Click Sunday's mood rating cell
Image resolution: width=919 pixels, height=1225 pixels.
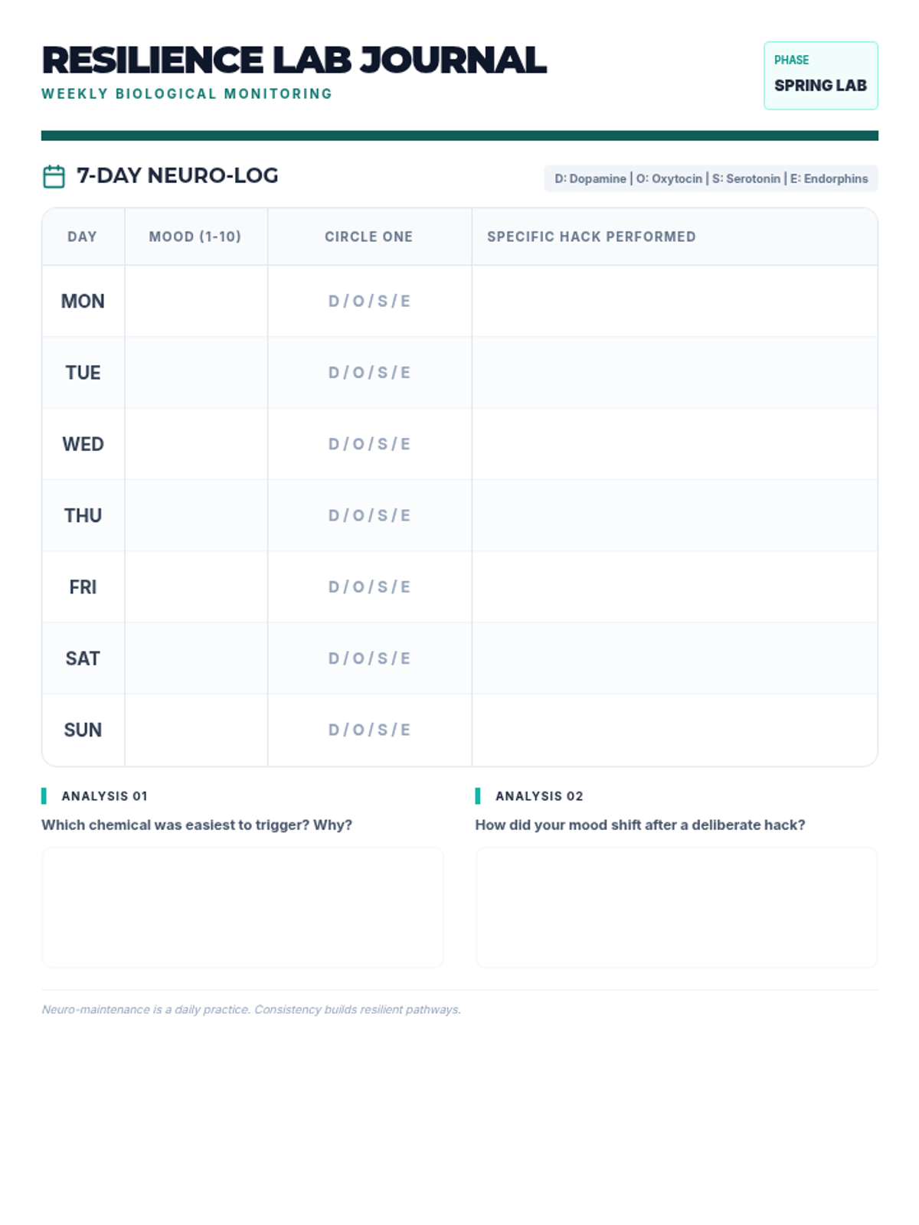pos(196,730)
